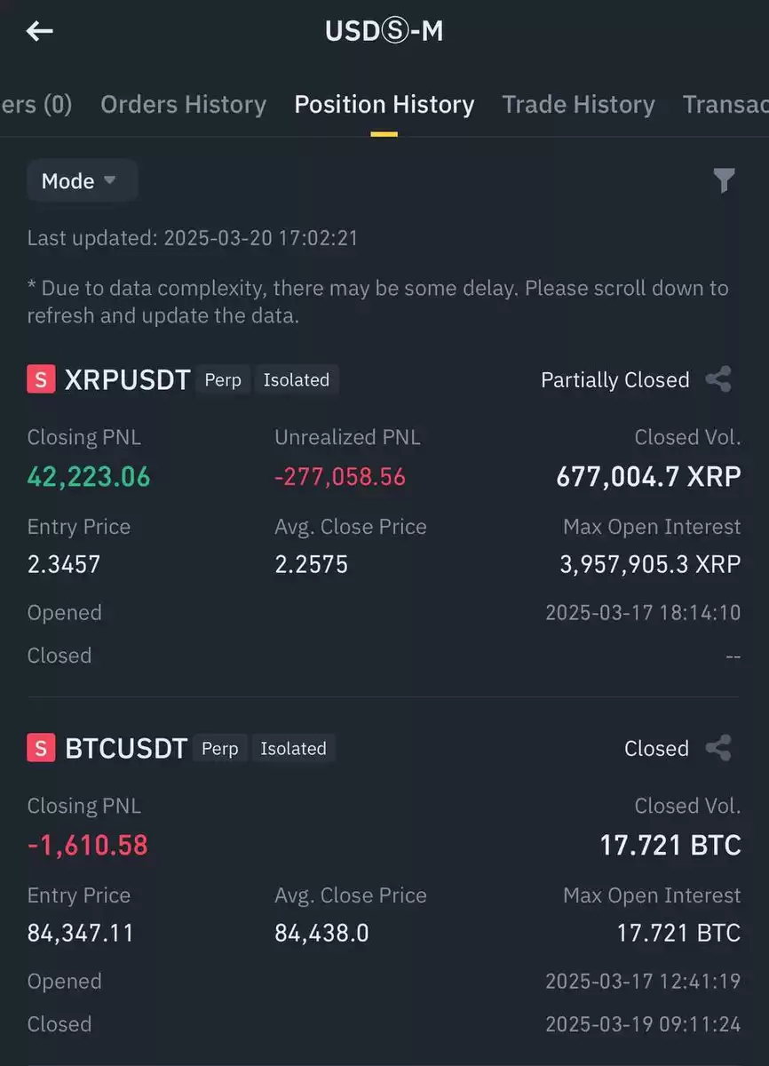Switch to Orders History tab
Viewport: 769px width, 1066px height.
(183, 104)
